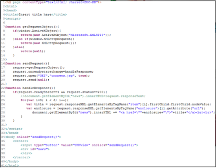The height and width of the screenshot is (168, 216).
Task: Click line number 34 in the gutter
Action: (x=3, y=137)
